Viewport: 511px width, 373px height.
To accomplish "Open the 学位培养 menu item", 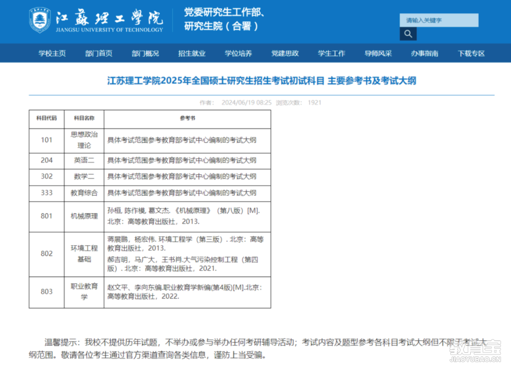I will coord(238,53).
